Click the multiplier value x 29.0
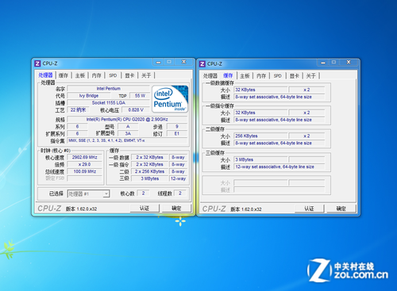Viewport: 397px width, 291px height. tap(85, 164)
